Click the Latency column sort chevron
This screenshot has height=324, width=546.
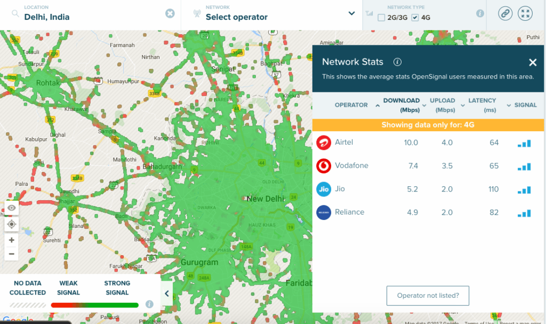463,105
